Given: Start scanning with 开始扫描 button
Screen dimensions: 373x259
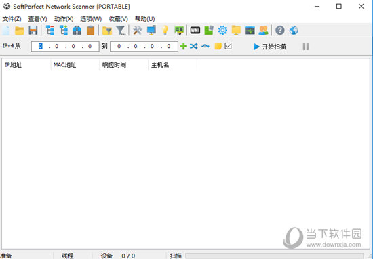Looking at the screenshot, I should pos(269,47).
